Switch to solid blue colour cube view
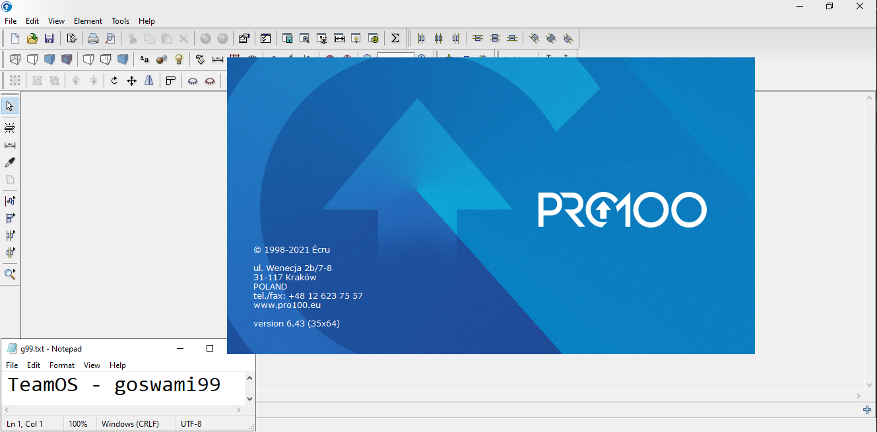Viewport: 877px width, 432px height. point(49,59)
